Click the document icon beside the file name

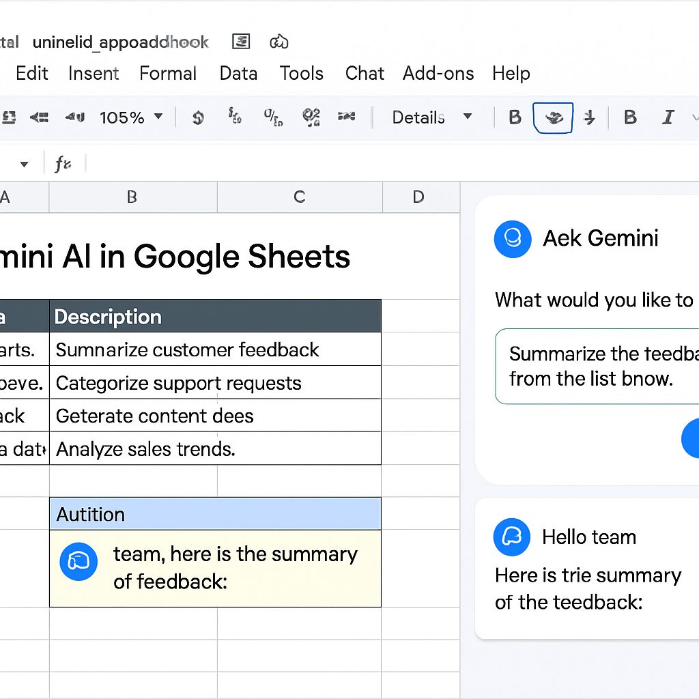coord(241,42)
